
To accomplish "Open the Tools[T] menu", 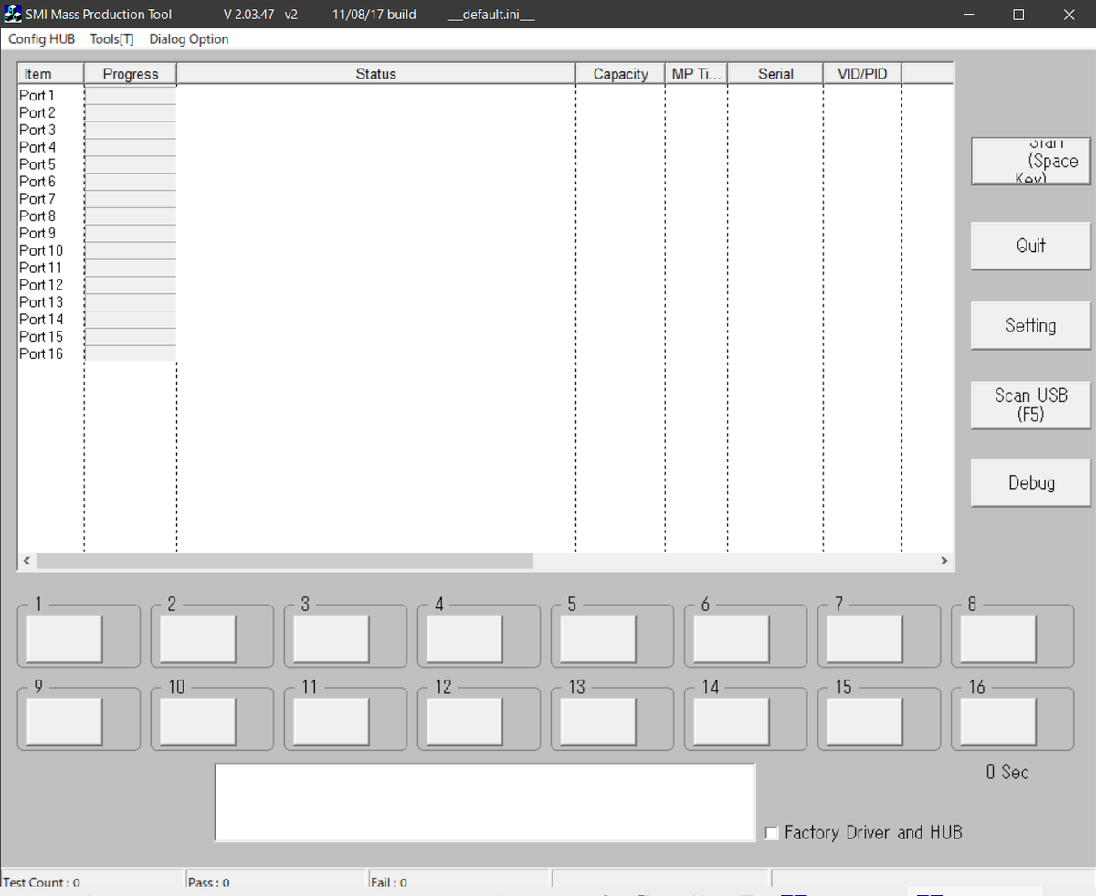I will pyautogui.click(x=111, y=39).
